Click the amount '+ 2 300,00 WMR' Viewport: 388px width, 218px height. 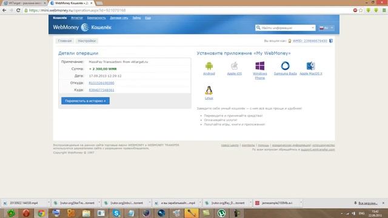(x=102, y=69)
